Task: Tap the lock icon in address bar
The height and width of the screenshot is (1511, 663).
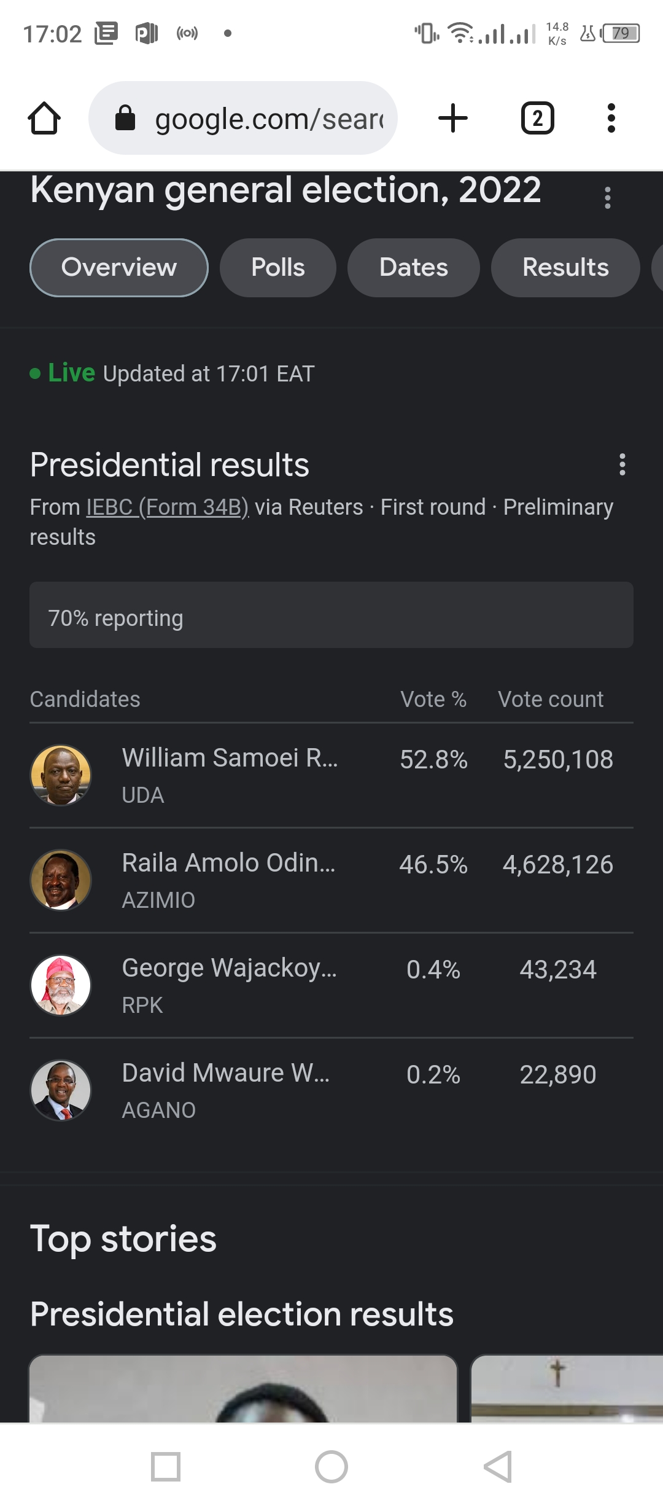Action: click(x=125, y=118)
